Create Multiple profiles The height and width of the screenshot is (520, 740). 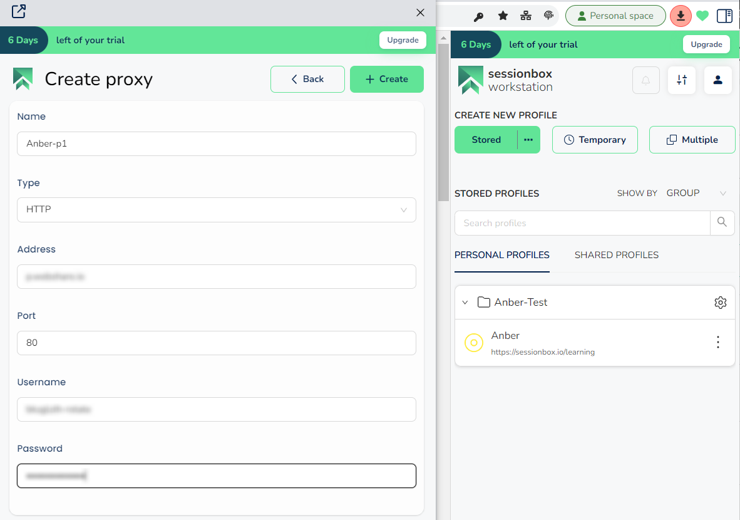[692, 140]
